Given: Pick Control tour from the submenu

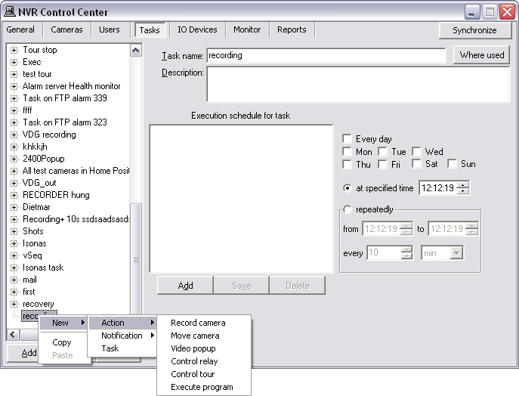Looking at the screenshot, I should coord(203,374).
